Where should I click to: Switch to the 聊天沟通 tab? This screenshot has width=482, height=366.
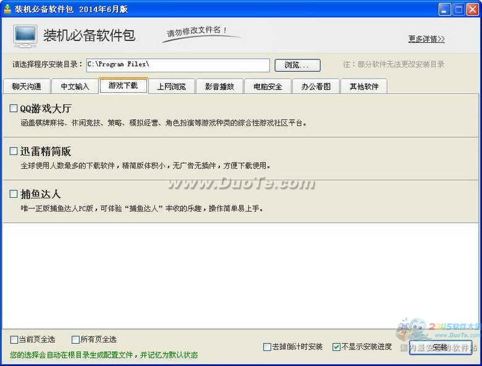[x=27, y=87]
